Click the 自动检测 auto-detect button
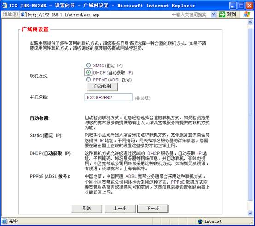 click(102, 87)
